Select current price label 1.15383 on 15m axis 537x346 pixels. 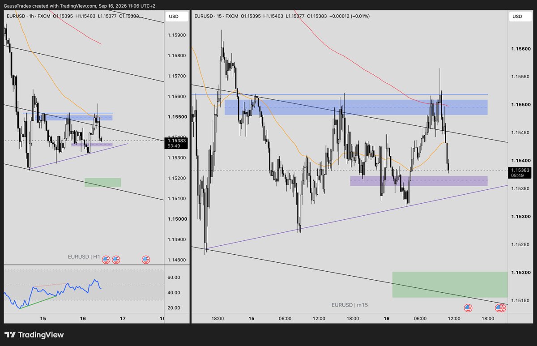(521, 170)
